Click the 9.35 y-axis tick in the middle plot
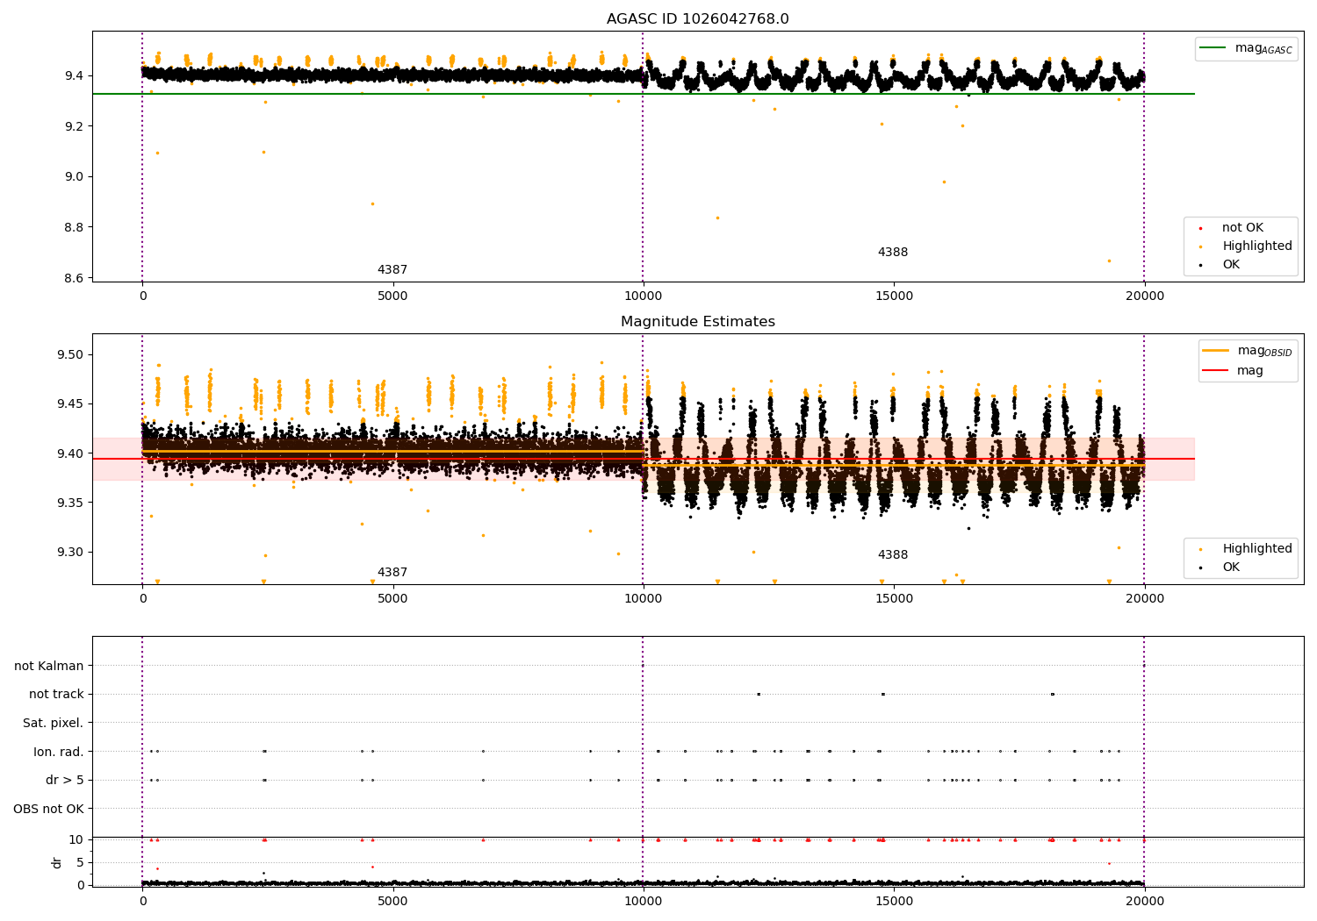Viewport: 1317px width, 921px height. coord(71,503)
